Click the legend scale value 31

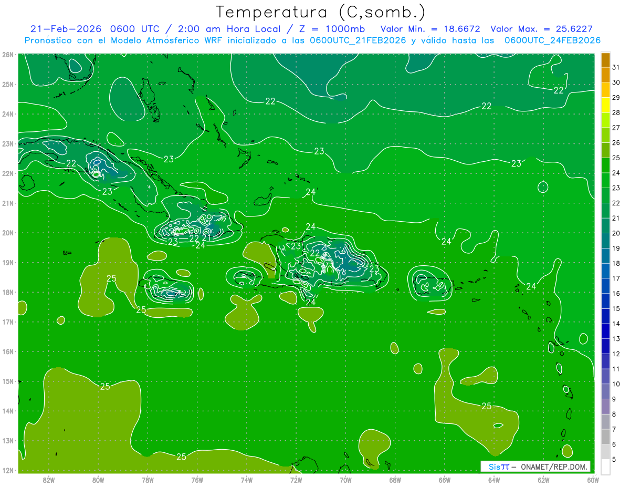click(616, 68)
